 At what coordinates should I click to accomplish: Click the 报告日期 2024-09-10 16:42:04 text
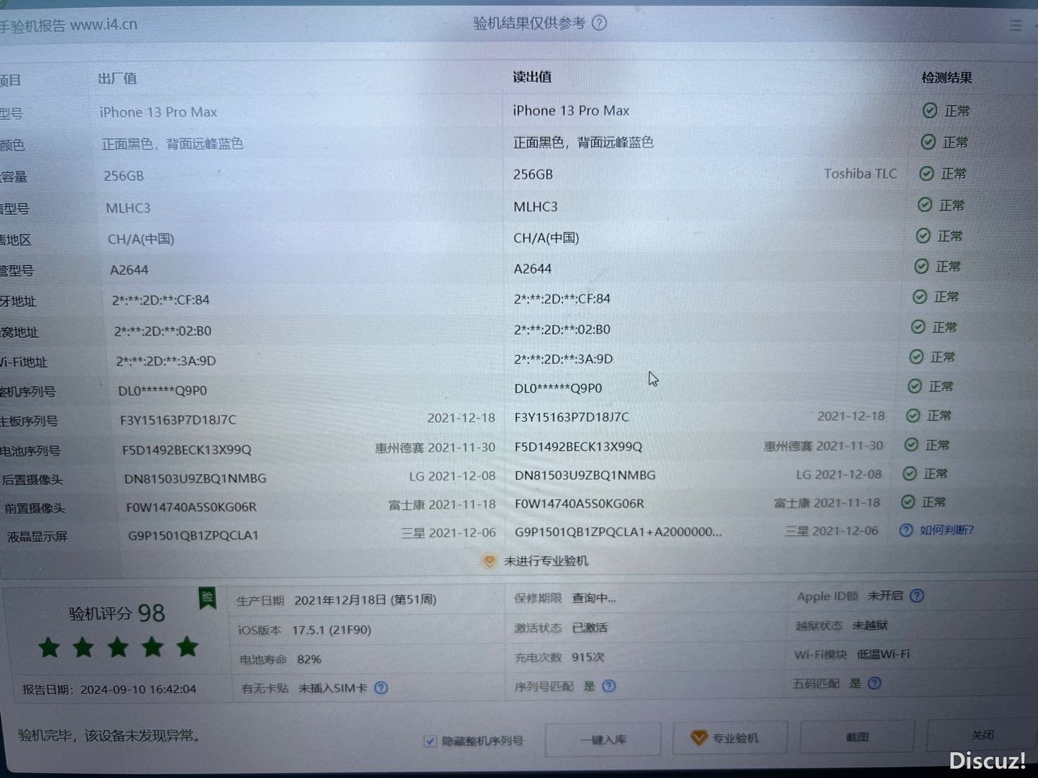pyautogui.click(x=109, y=689)
